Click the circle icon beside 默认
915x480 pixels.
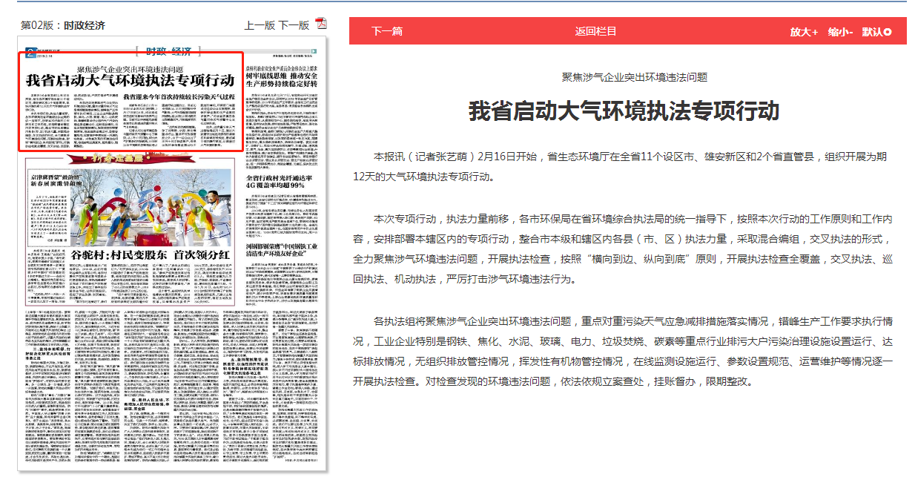[888, 32]
